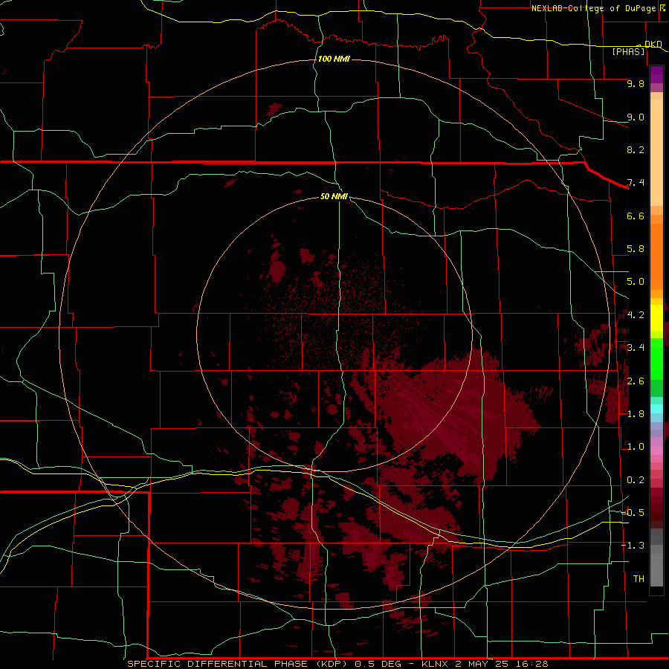Click the 1.8 value on the color scale
Viewport: 669px width, 669px height.
click(x=636, y=414)
